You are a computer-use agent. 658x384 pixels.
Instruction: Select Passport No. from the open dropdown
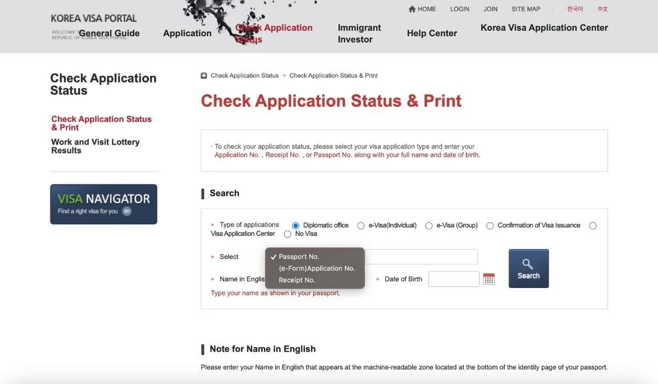pyautogui.click(x=298, y=256)
